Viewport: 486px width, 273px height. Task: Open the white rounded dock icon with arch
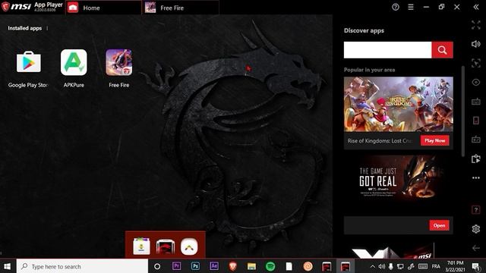point(189,246)
